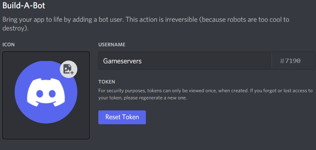Click the #7190 discriminator tag

pos(290,61)
